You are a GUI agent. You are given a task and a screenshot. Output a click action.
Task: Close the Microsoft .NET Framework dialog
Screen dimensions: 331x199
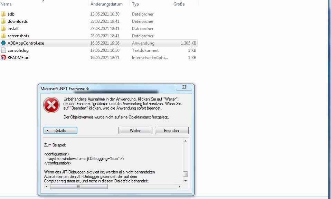pyautogui.click(x=184, y=87)
